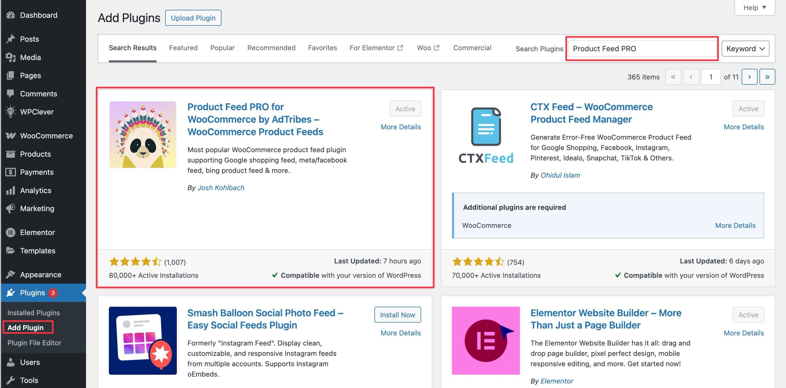This screenshot has width=786, height=388.
Task: Open the Marketing megaphone icon
Action: click(x=10, y=208)
